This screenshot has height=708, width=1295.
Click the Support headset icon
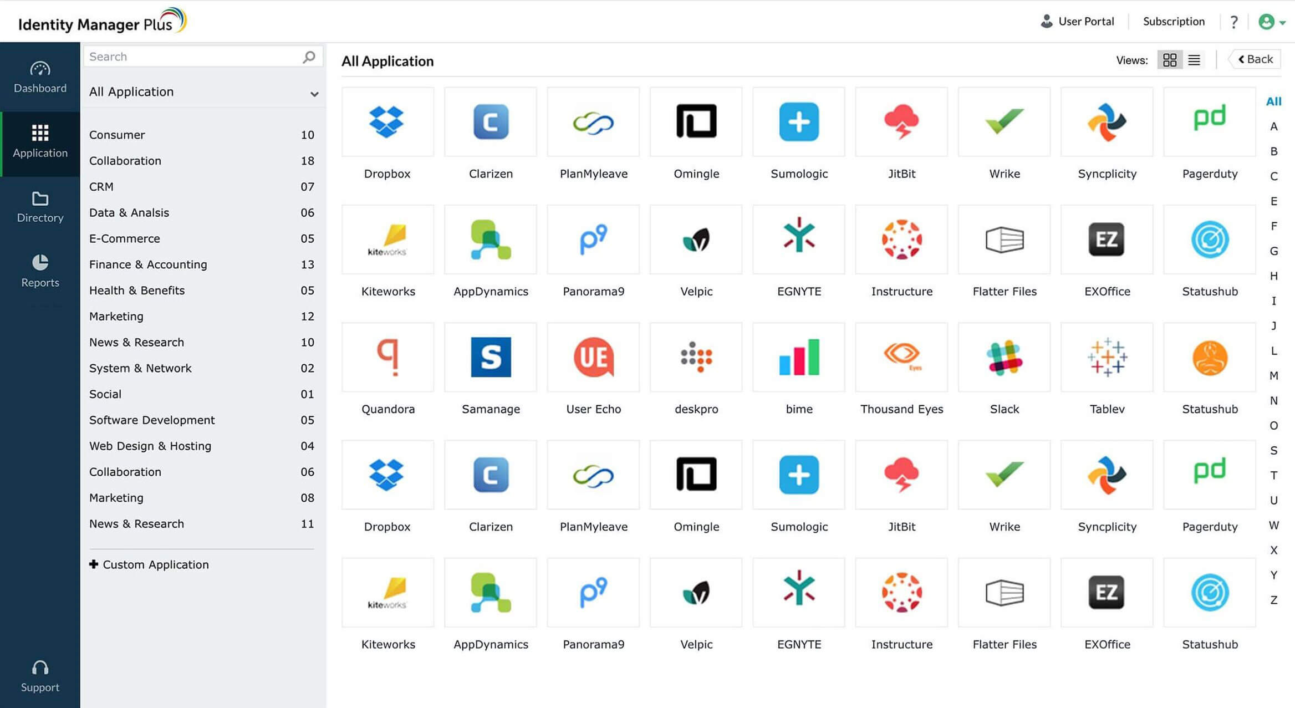pyautogui.click(x=40, y=668)
